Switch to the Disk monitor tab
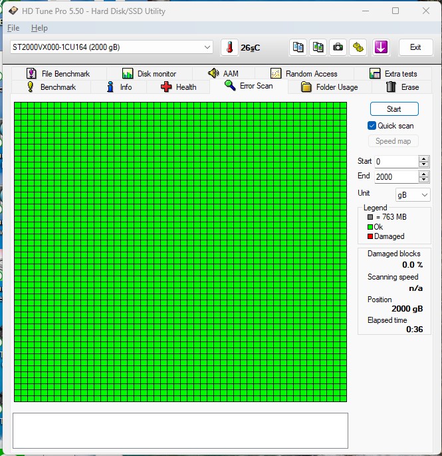Screen dimensions: 442x456 [150, 74]
